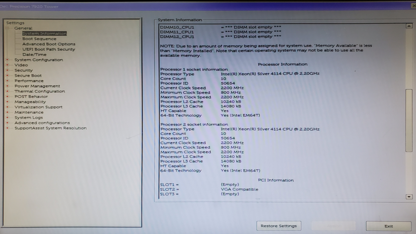416x234 pixels.
Task: Click the DIMM10_CPU1 slot row
Action: coord(221,27)
